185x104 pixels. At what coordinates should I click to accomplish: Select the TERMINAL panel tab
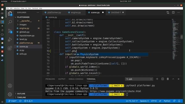(x=91, y=79)
